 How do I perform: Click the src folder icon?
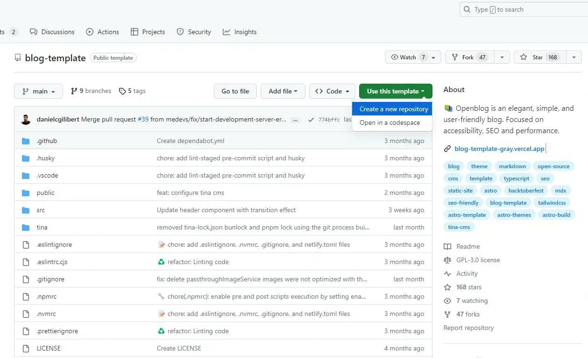pyautogui.click(x=26, y=210)
